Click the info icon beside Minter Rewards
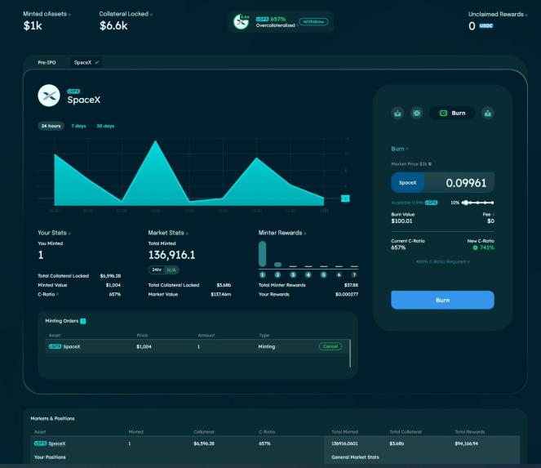The height and width of the screenshot is (468, 541). coord(305,234)
